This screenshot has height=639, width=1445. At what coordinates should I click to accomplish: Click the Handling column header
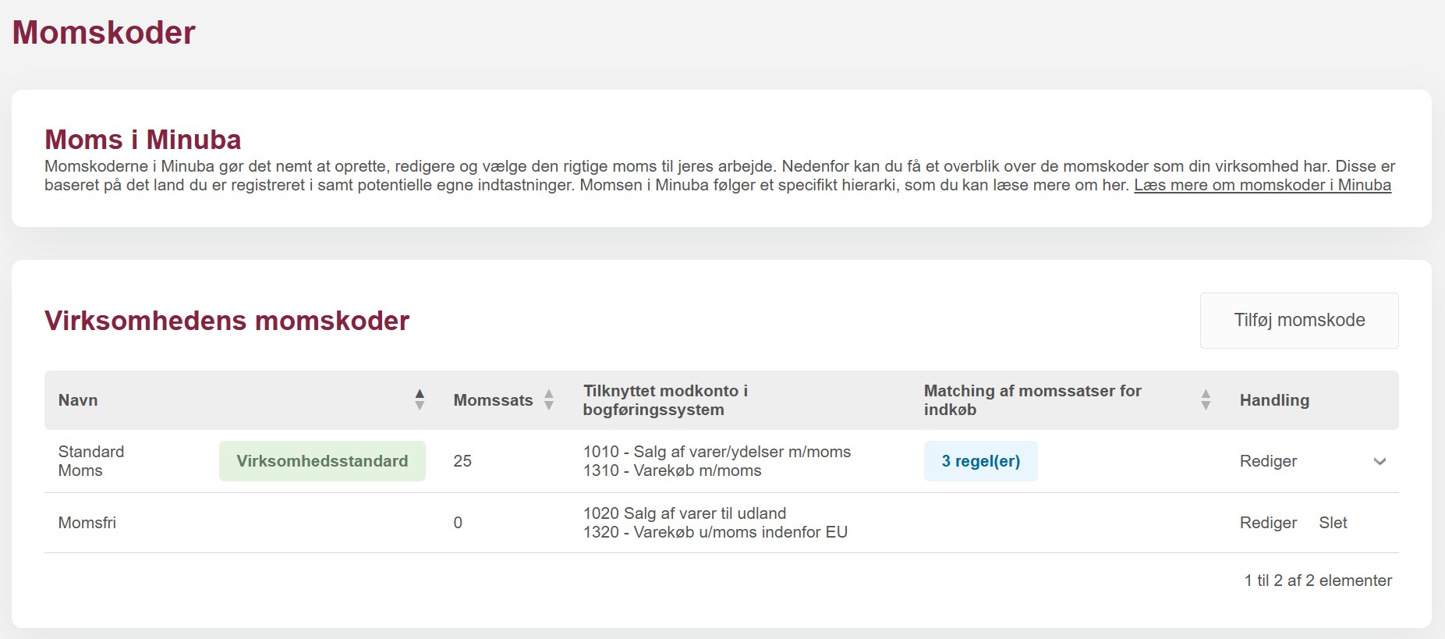coord(1274,400)
